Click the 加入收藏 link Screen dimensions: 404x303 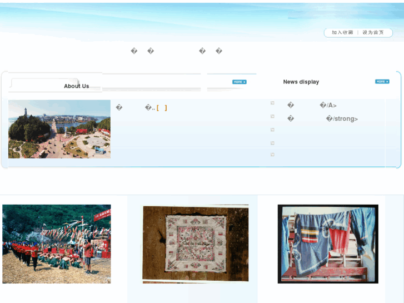pyautogui.click(x=342, y=32)
